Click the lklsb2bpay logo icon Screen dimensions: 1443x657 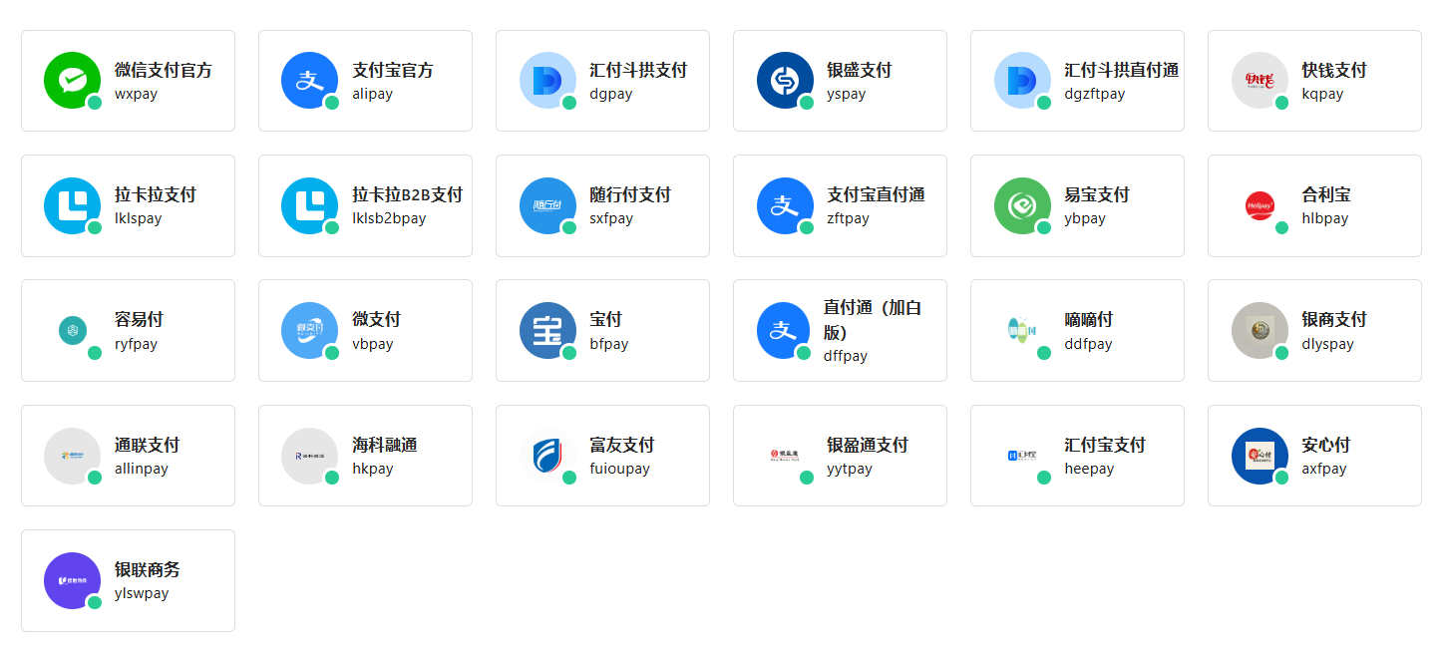click(310, 205)
